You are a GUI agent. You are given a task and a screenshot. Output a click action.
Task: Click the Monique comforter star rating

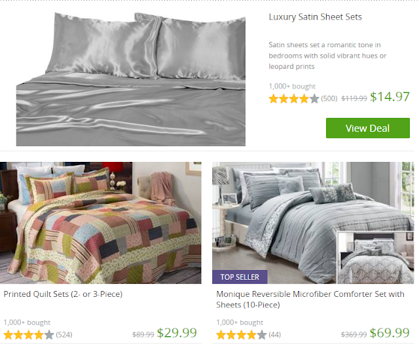(x=241, y=335)
